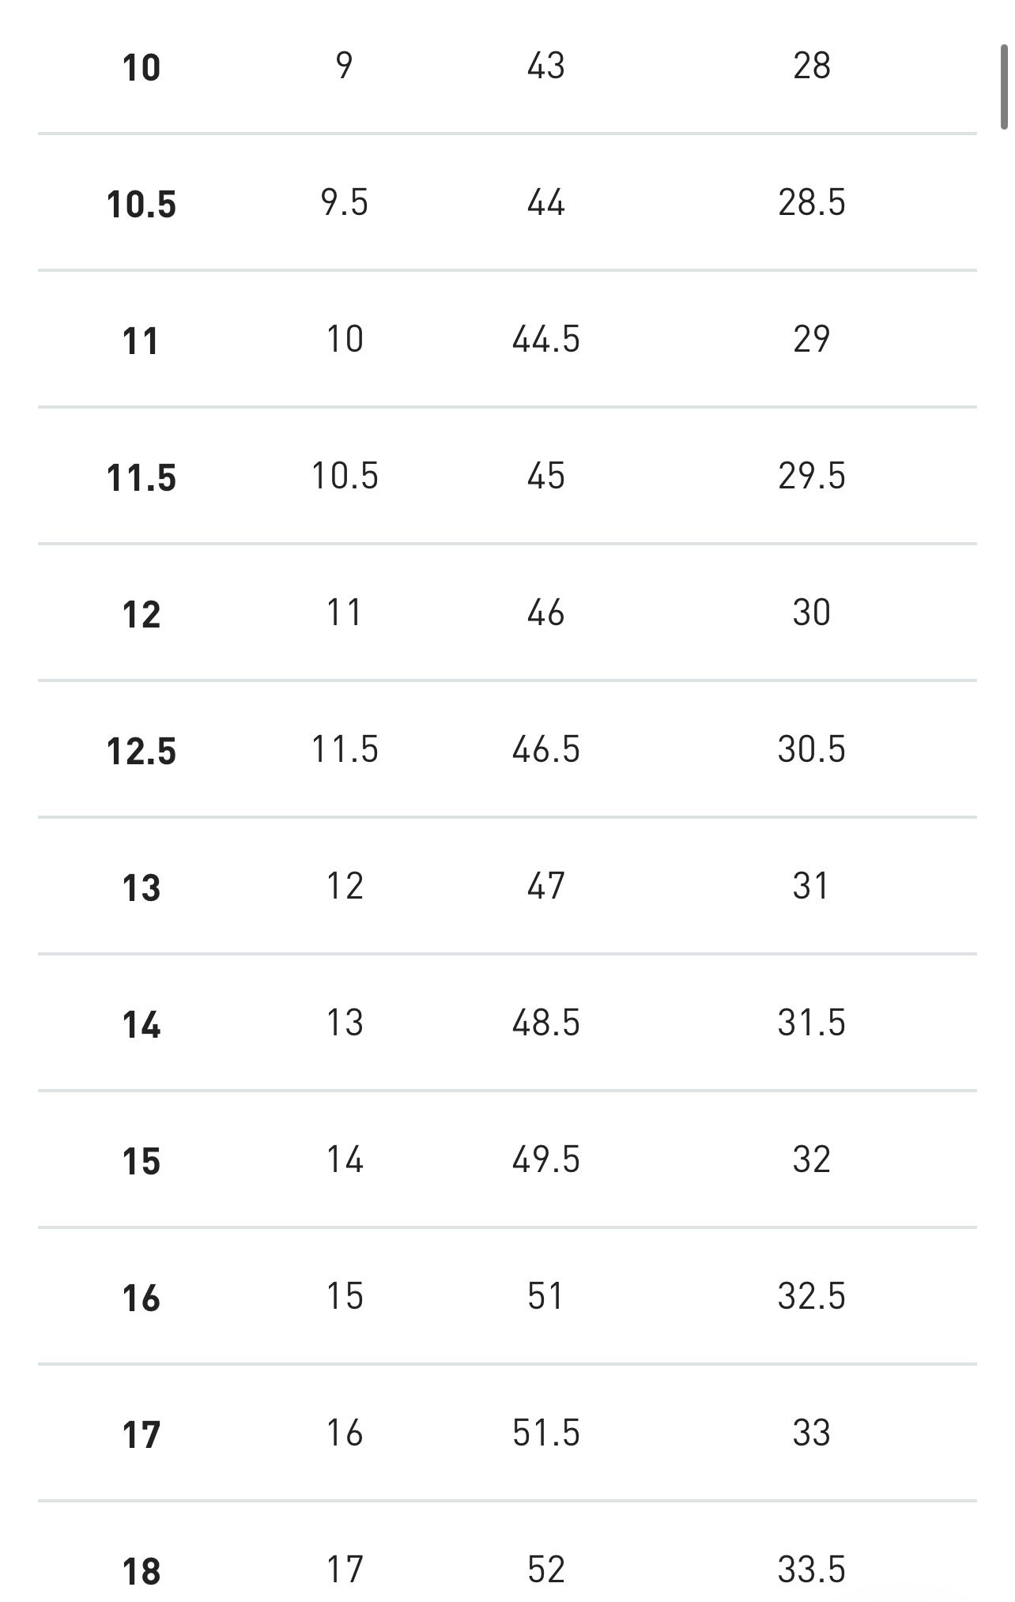Click the 48.5 size cell
The width and height of the screenshot is (1015, 1602).
[x=546, y=1023]
